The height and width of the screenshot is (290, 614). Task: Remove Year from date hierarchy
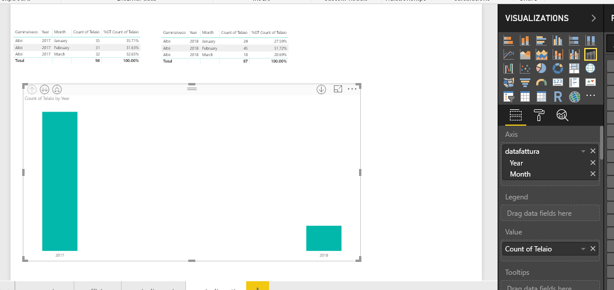point(593,163)
